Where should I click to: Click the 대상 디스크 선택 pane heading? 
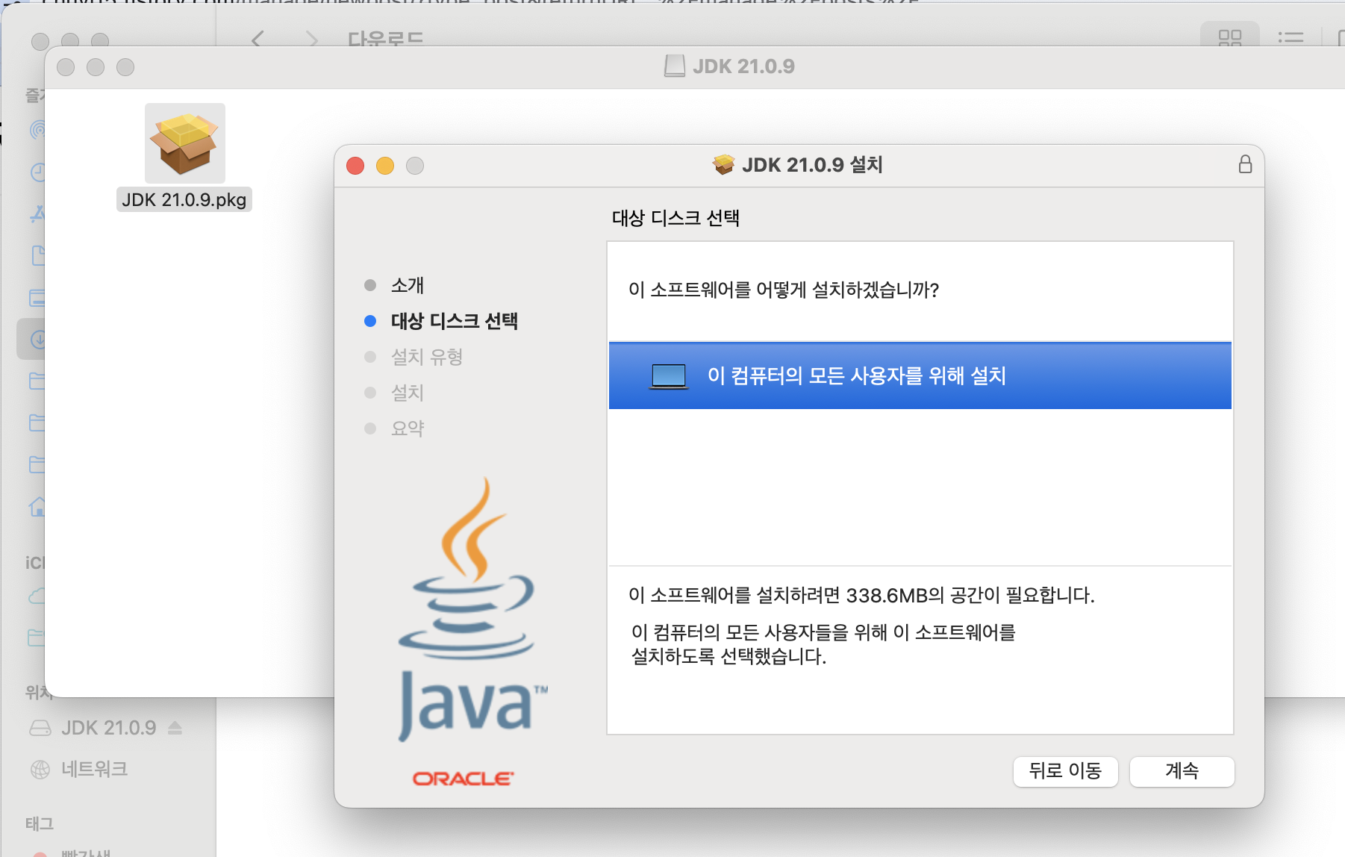coord(675,218)
